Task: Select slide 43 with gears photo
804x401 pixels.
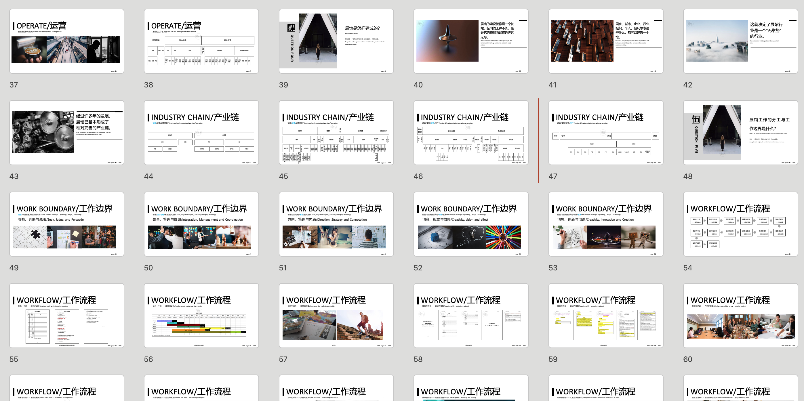Action: point(66,133)
